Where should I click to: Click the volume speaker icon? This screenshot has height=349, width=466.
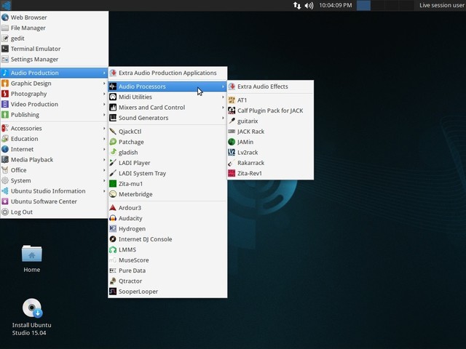(x=309, y=5)
